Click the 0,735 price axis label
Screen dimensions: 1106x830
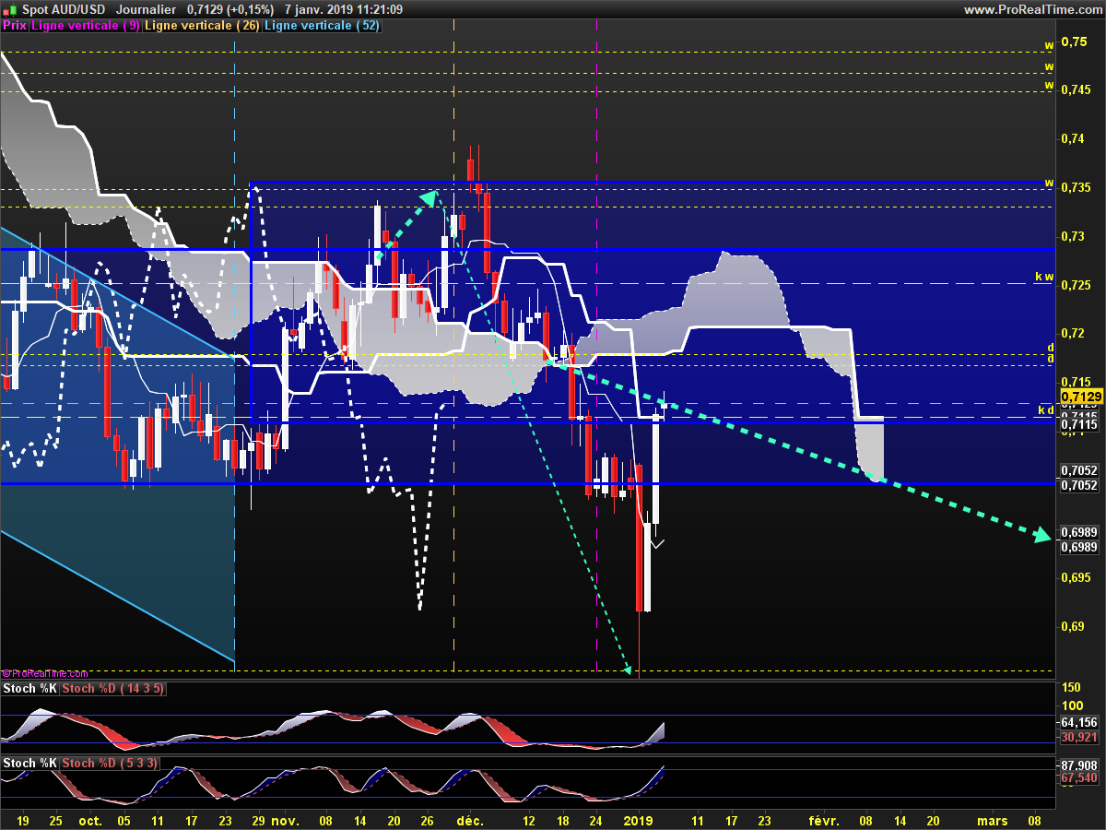point(1076,188)
